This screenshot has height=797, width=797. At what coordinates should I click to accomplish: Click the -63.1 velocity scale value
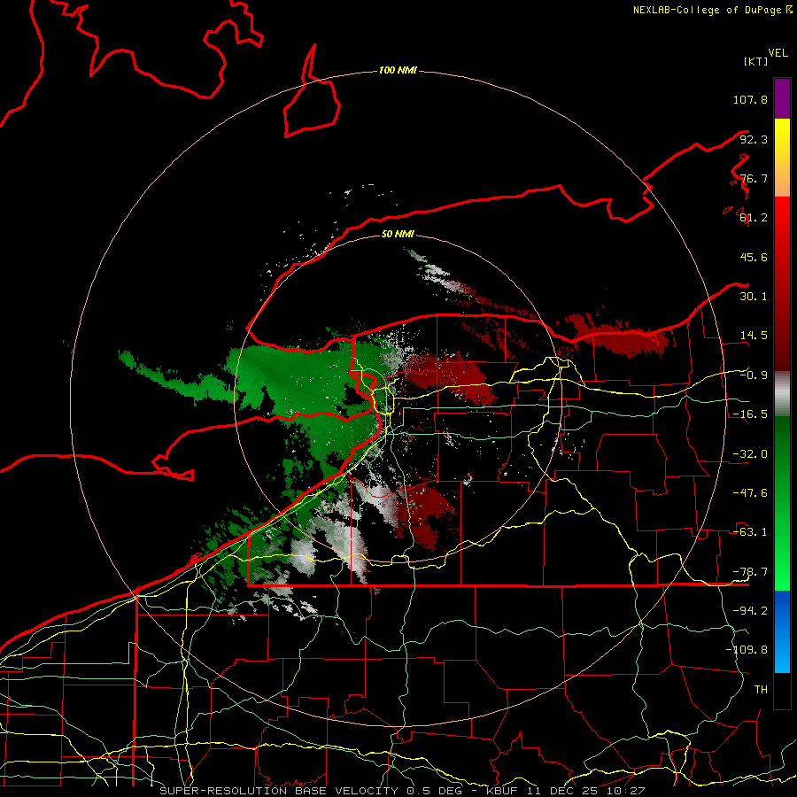click(x=750, y=532)
